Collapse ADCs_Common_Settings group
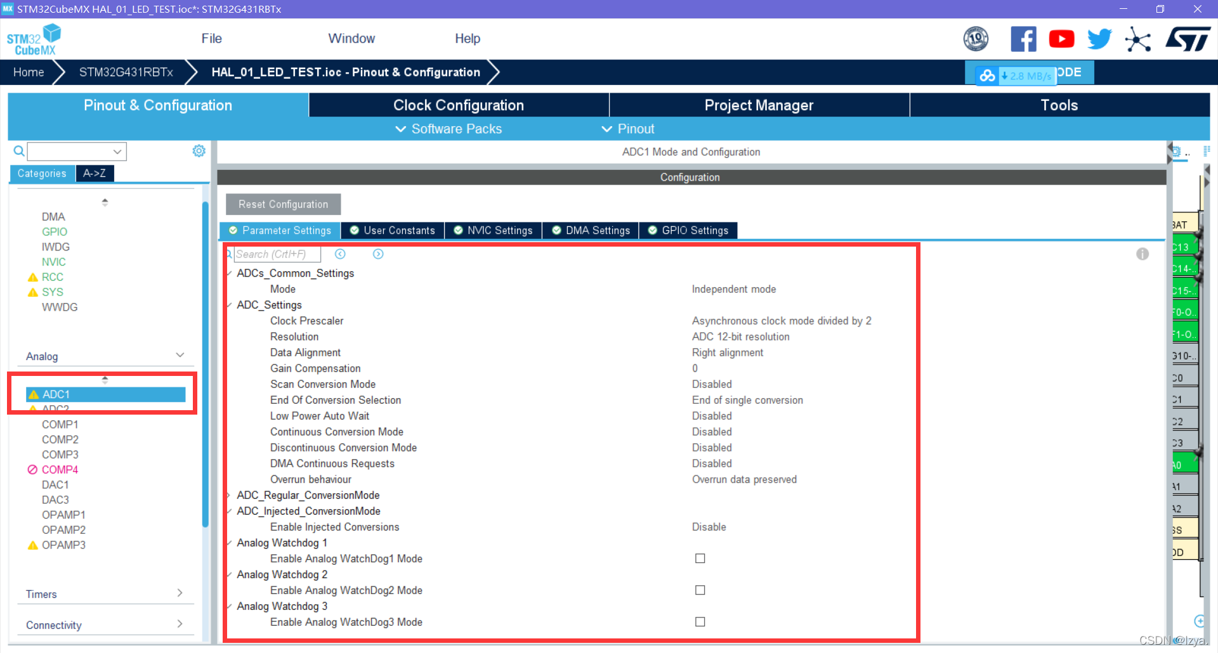The height and width of the screenshot is (653, 1218). click(230, 273)
